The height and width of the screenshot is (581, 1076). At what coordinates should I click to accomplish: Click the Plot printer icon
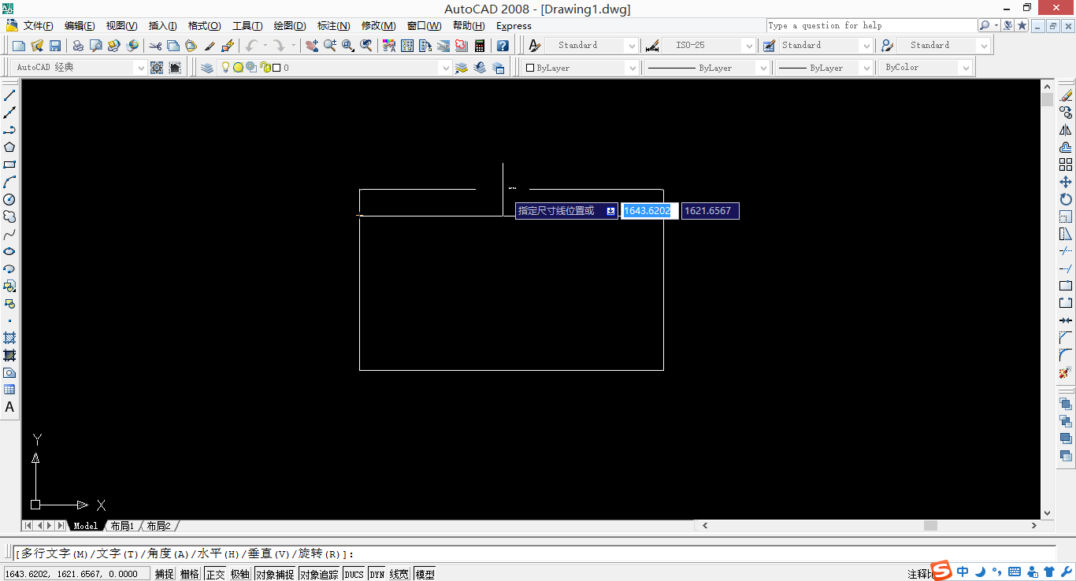point(78,46)
